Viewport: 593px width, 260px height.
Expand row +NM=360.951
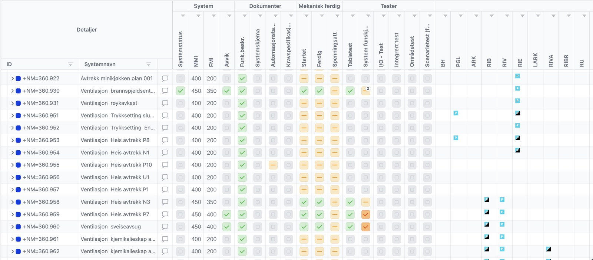12,115
